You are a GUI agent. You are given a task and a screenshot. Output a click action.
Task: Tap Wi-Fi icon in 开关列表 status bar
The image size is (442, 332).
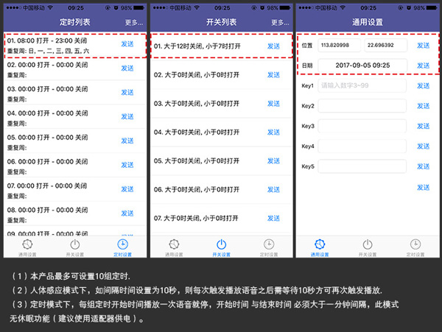[197, 7]
